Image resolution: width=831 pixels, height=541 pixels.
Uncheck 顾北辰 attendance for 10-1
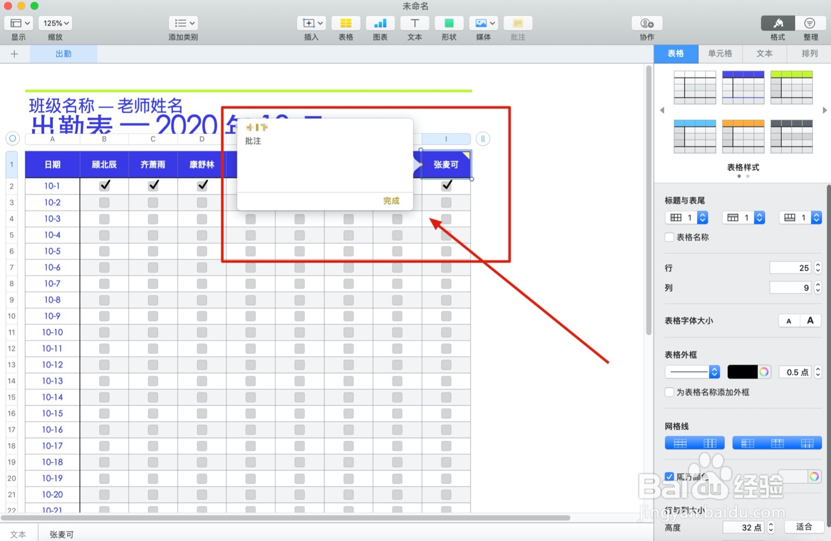coord(104,186)
